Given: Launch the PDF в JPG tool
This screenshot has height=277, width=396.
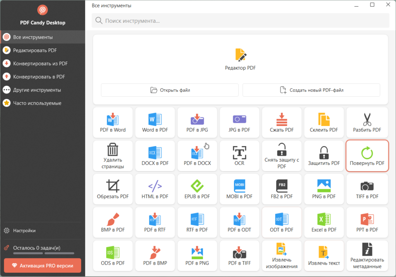Looking at the screenshot, I should tap(197, 122).
